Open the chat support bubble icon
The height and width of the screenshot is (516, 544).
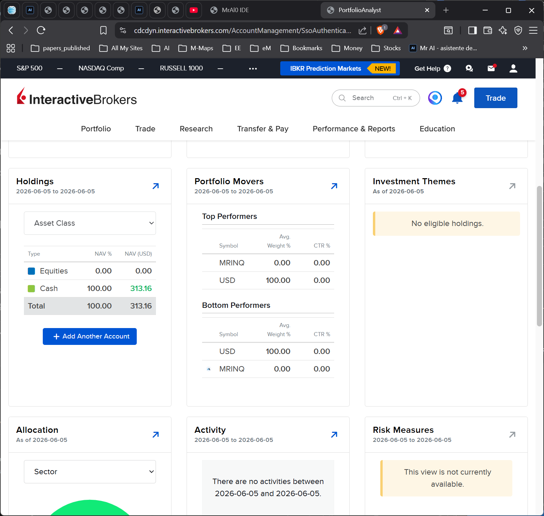[469, 68]
